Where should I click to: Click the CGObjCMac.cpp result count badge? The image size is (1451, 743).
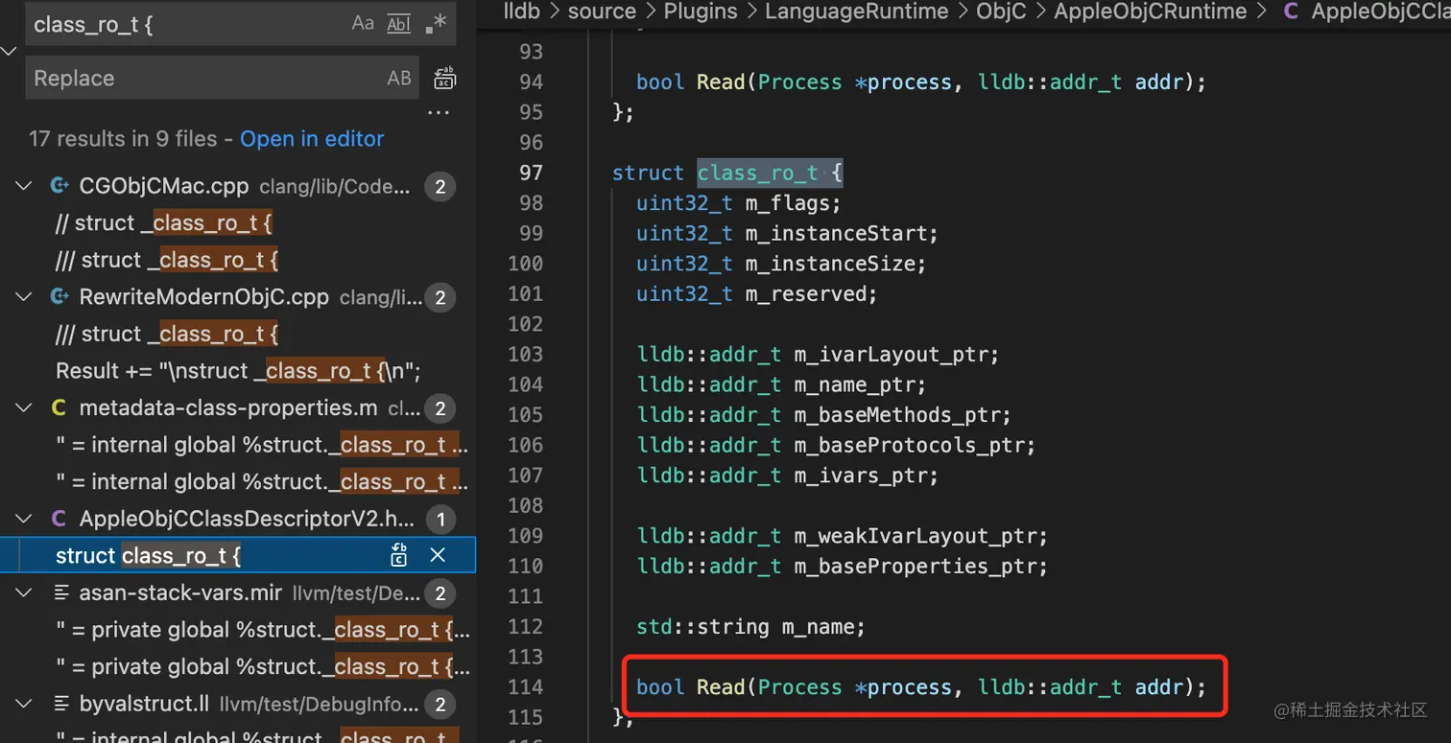coord(440,187)
